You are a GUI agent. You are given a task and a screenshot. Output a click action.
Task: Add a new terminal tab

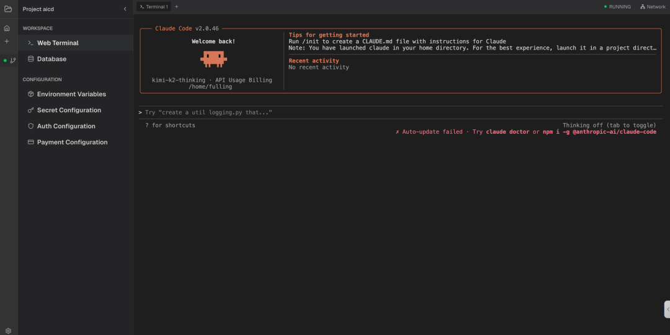pyautogui.click(x=176, y=7)
